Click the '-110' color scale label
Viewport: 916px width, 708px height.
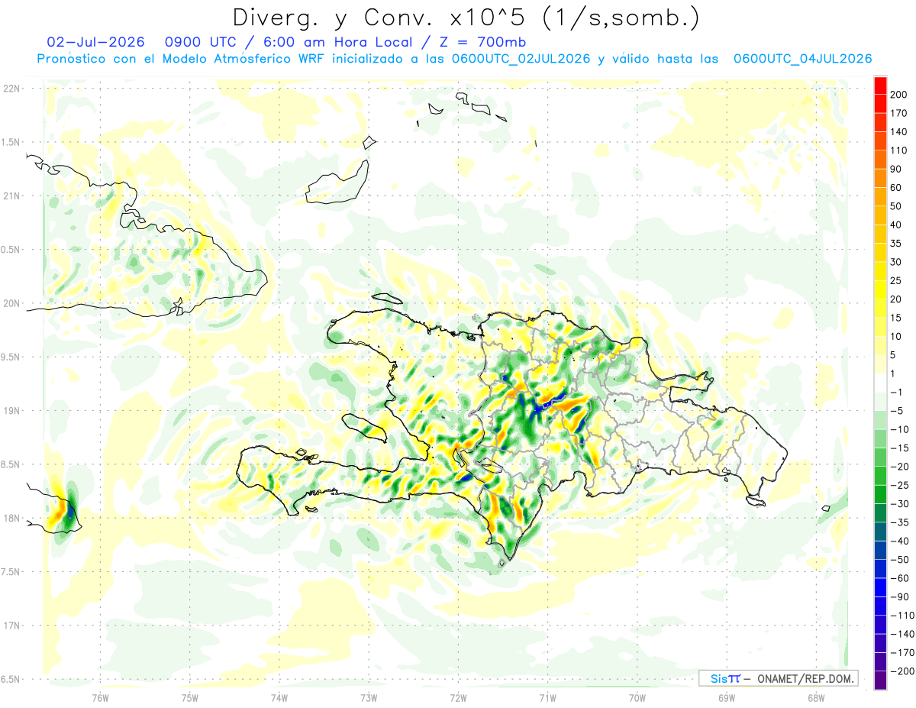coord(902,615)
